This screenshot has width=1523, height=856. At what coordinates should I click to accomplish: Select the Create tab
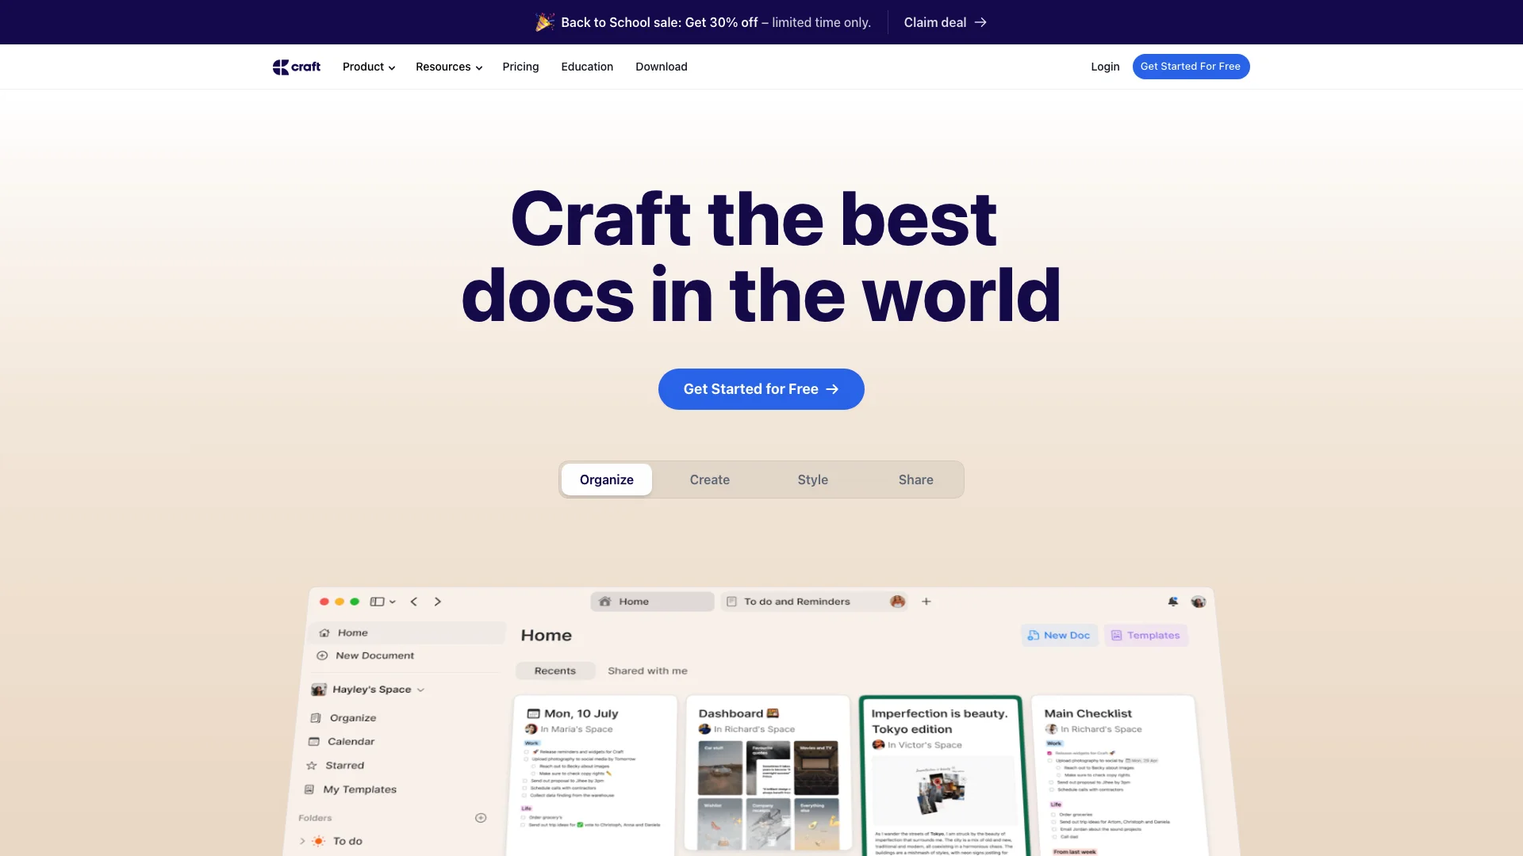tap(709, 479)
